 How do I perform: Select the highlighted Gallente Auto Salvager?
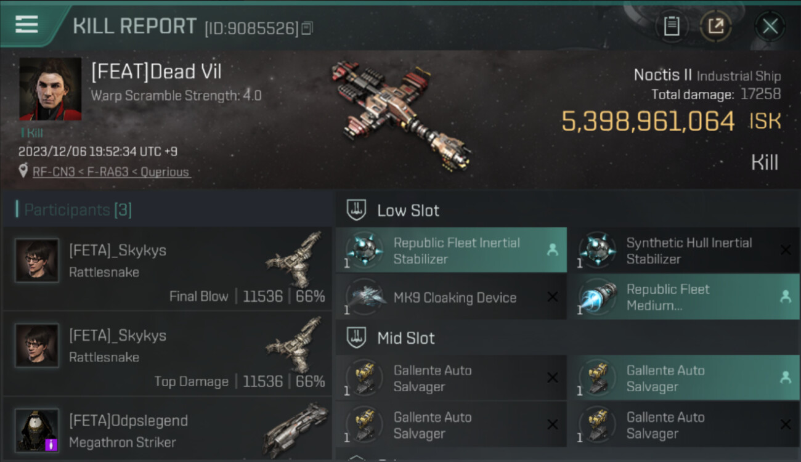tap(683, 378)
